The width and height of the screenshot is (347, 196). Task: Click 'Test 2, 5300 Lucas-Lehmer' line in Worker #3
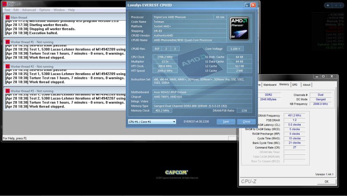65,98
